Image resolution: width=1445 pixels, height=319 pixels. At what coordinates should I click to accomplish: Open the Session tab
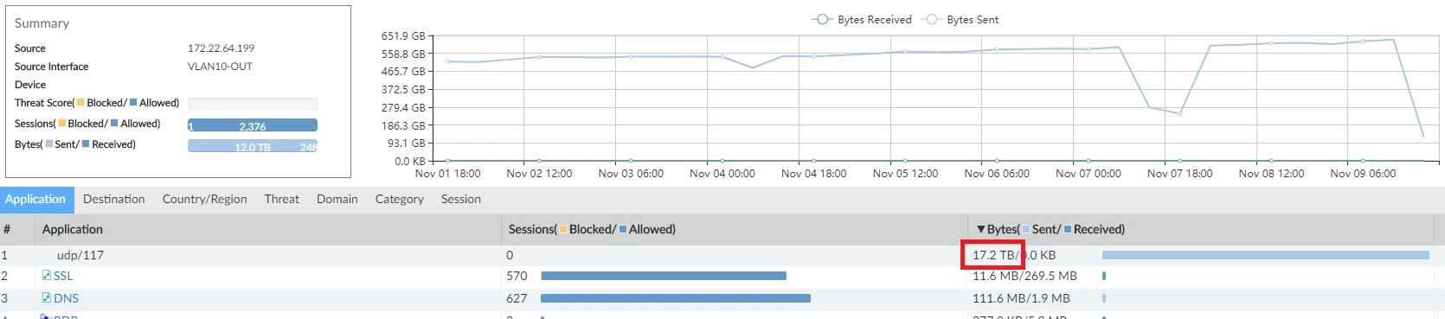click(x=461, y=199)
